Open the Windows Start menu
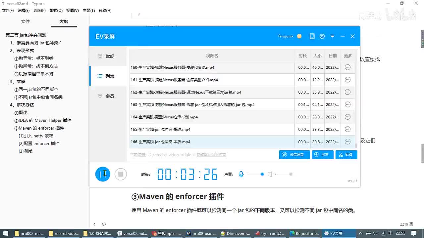424x238 pixels. click(5, 233)
